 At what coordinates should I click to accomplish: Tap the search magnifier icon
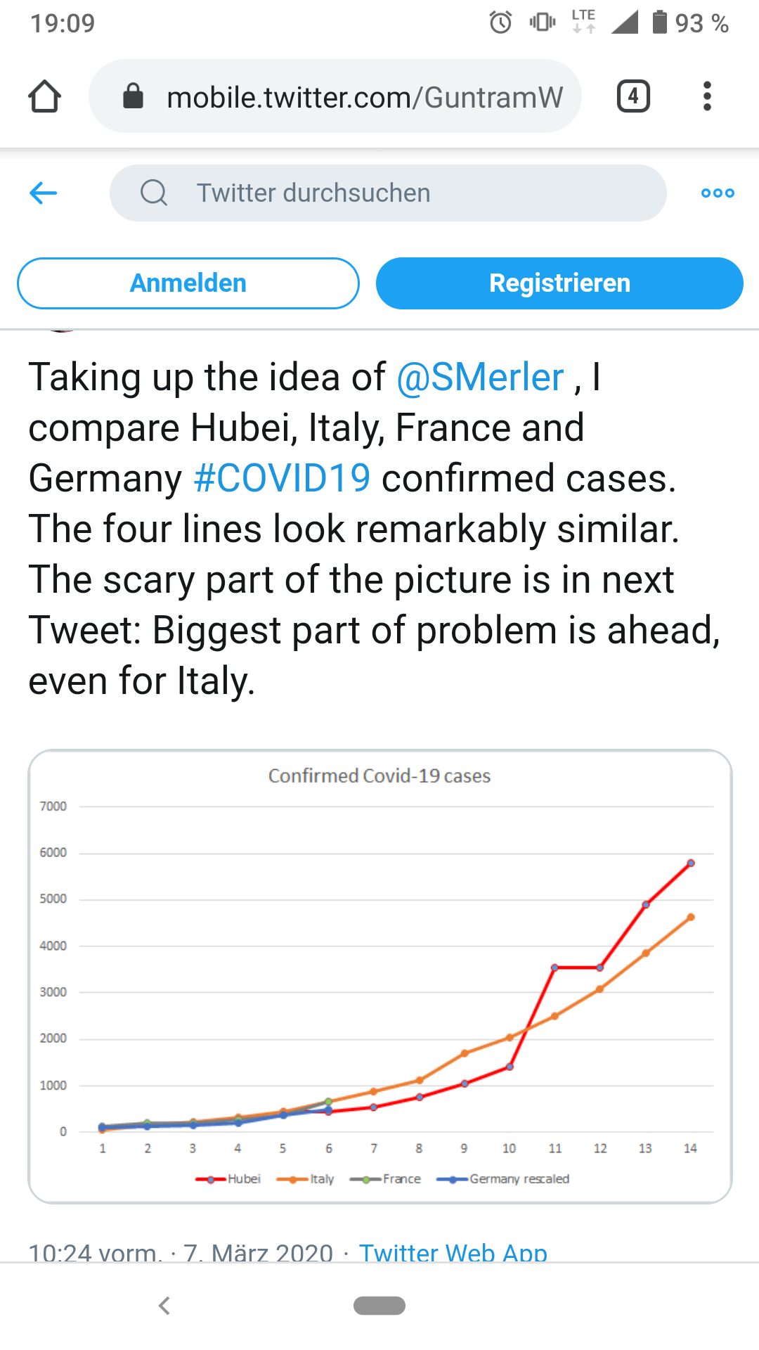[x=154, y=193]
